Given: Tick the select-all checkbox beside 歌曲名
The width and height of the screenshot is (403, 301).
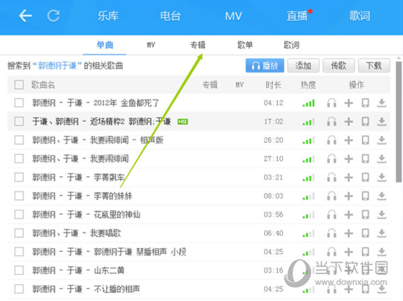Looking at the screenshot, I should pyautogui.click(x=19, y=85).
